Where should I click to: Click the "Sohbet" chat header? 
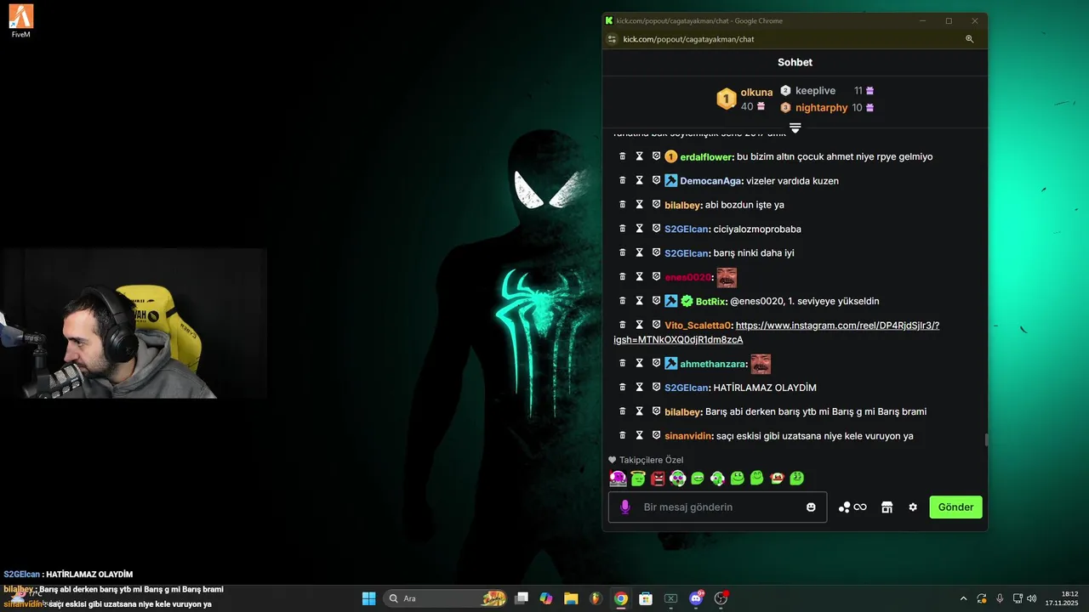pos(795,62)
